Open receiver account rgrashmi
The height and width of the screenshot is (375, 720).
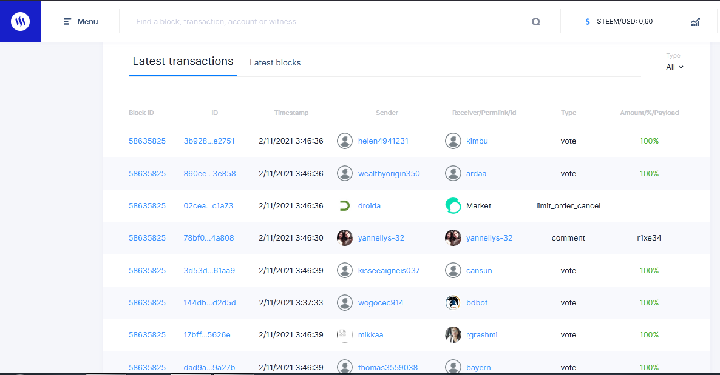click(481, 334)
